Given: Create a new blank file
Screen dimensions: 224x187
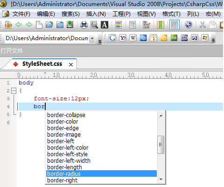Looking at the screenshot, I should pos(39,25).
